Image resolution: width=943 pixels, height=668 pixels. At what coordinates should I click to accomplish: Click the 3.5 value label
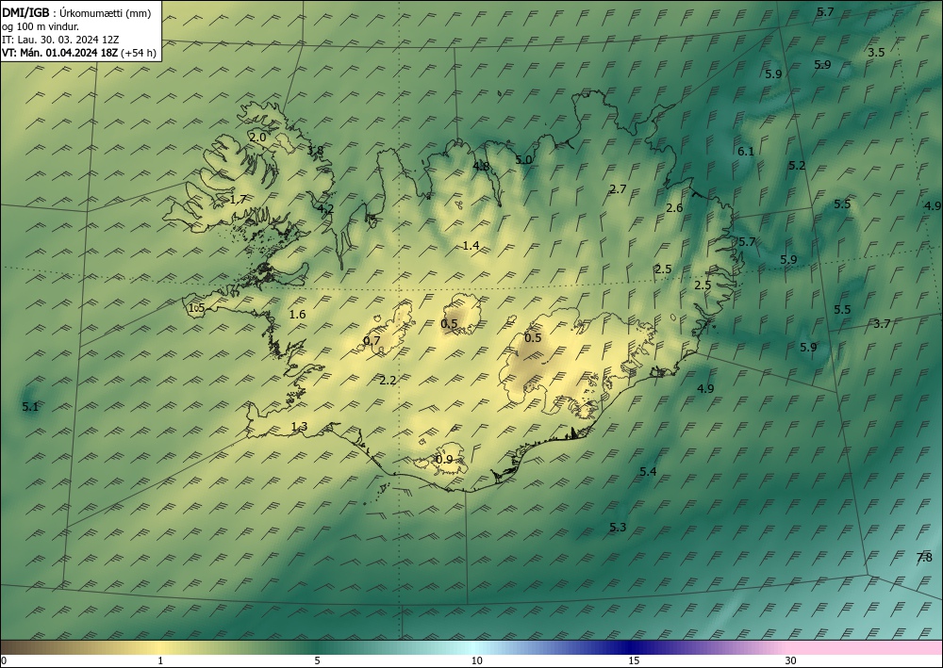(x=876, y=52)
